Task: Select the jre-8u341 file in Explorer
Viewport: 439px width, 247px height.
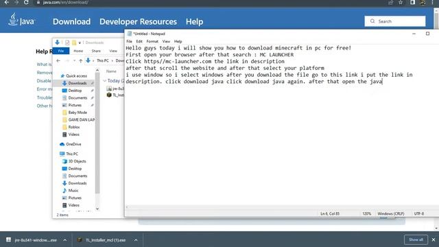Action: click(115, 89)
